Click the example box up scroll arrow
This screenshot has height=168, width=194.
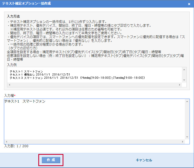[184, 70]
